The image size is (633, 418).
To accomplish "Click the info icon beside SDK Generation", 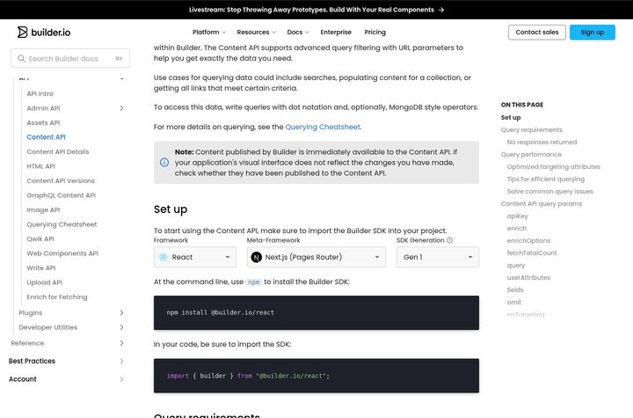I will 450,240.
